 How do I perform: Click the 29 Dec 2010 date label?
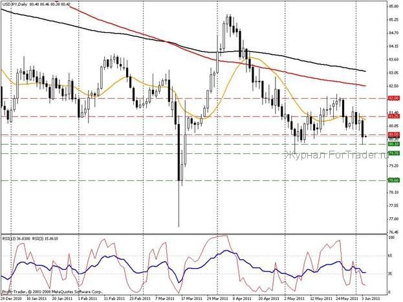11,299
